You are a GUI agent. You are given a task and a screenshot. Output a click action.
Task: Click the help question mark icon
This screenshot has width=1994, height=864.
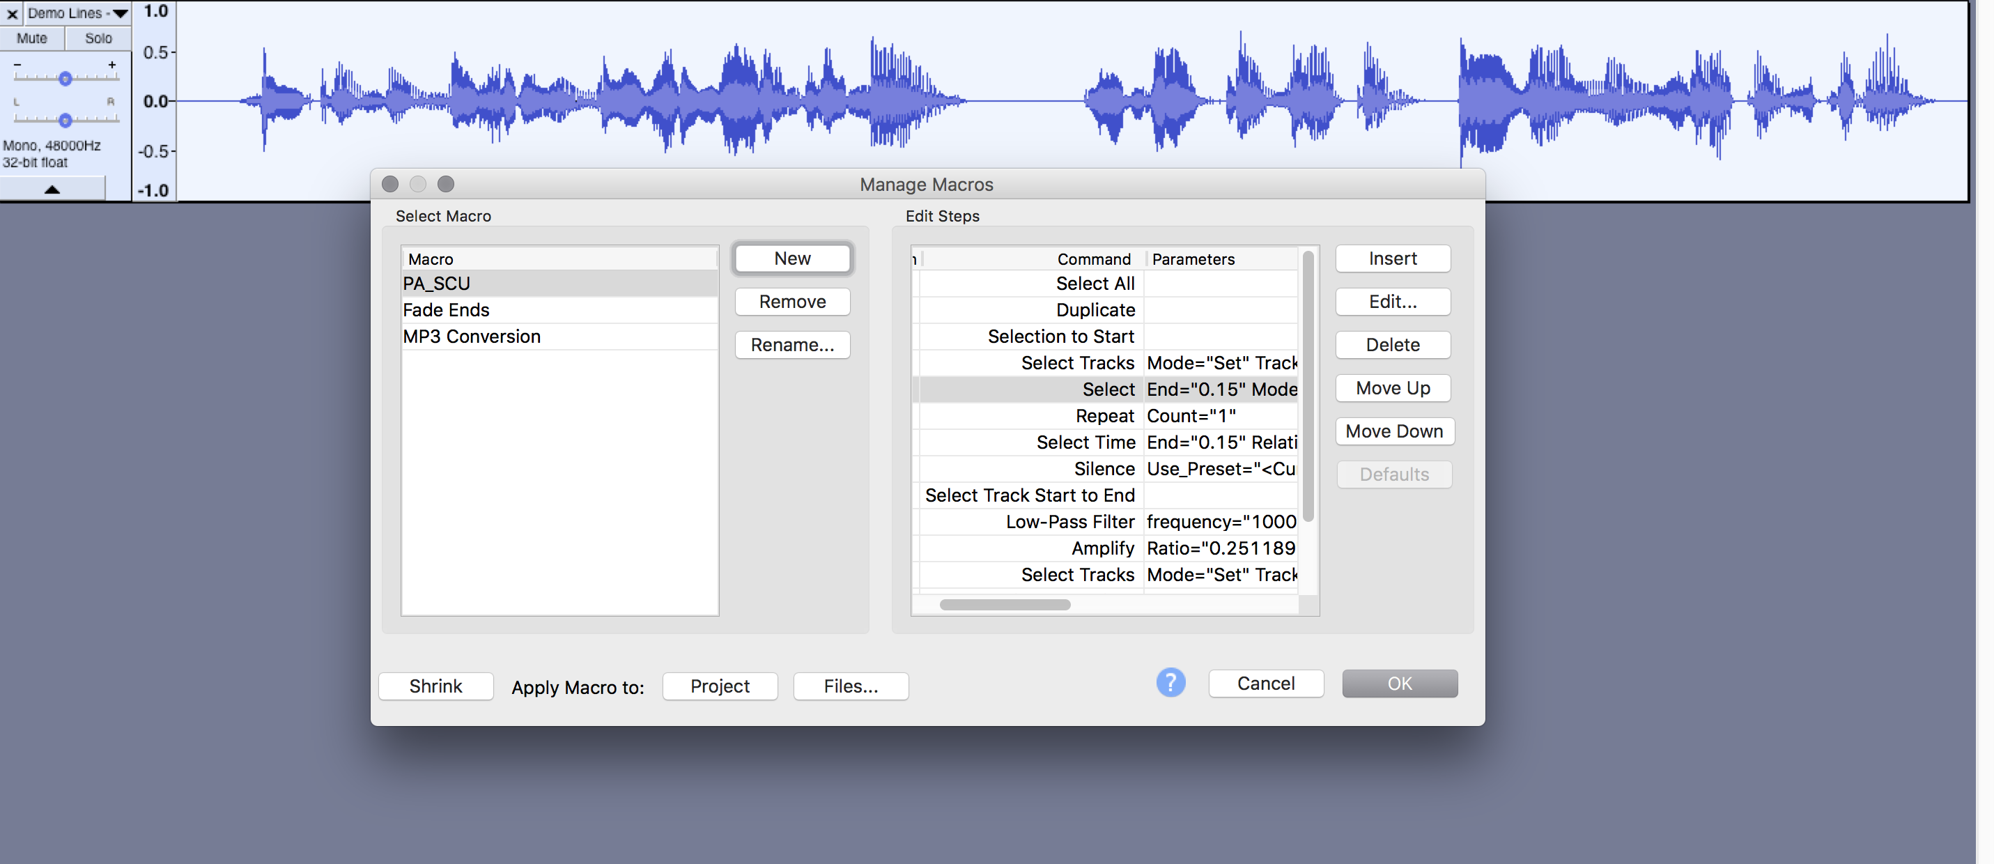[x=1171, y=684]
